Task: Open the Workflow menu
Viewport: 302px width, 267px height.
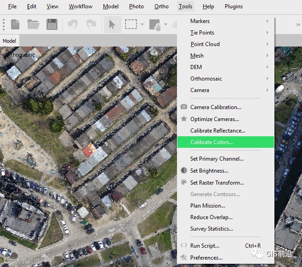Action: pos(80,6)
